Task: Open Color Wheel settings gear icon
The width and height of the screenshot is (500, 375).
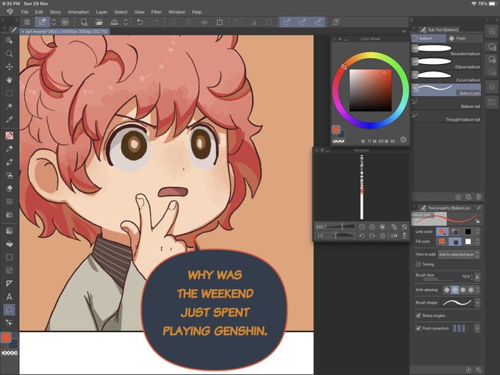Action: (404, 140)
